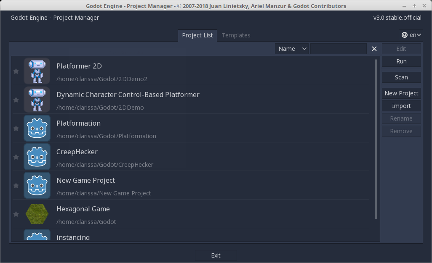Screen dimensions: 432x263
Task: Select the Platformation project name
Action: (78, 124)
